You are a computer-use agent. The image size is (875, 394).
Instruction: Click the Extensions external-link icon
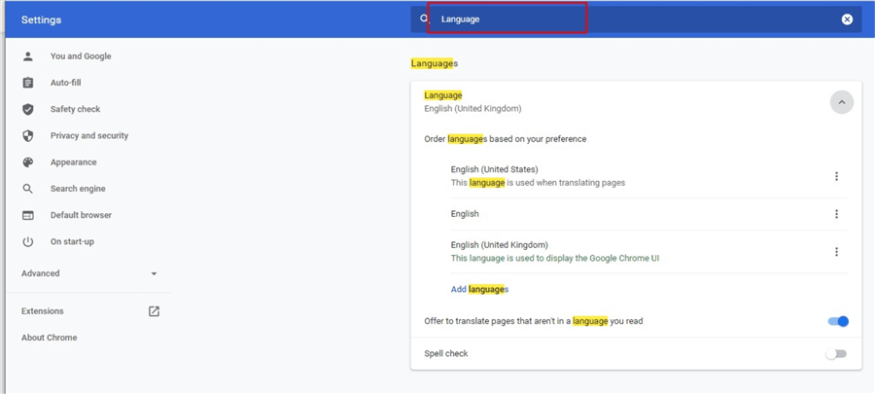pos(154,311)
